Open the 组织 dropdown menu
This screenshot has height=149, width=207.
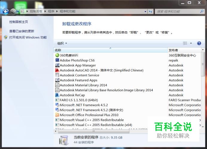(x=62, y=43)
